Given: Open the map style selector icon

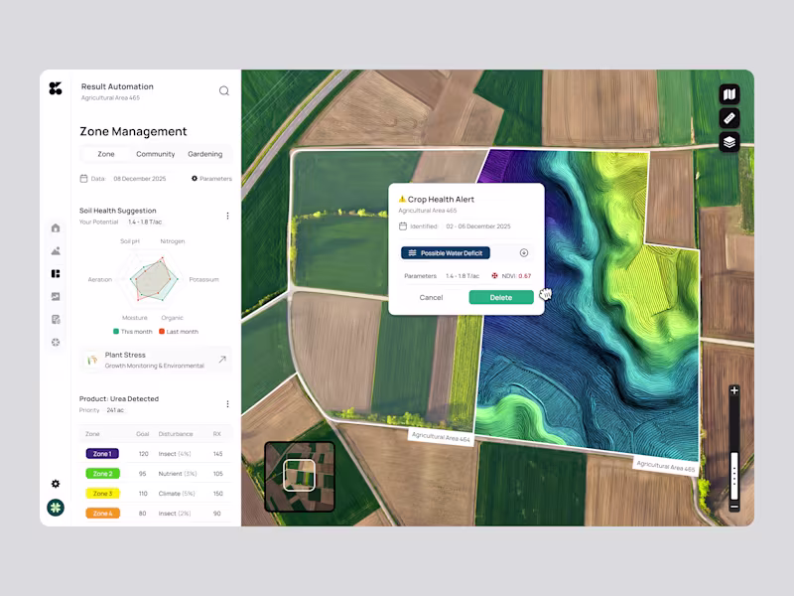Looking at the screenshot, I should (728, 93).
